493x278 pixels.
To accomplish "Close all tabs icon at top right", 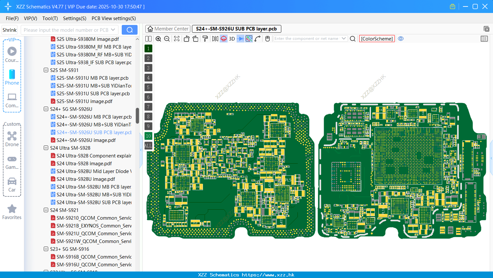I will tap(486, 29).
